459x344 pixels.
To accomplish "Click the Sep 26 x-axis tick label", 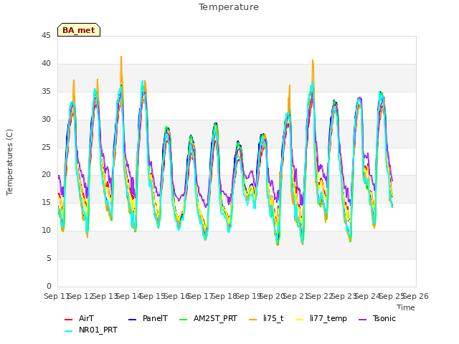I will click(416, 296).
